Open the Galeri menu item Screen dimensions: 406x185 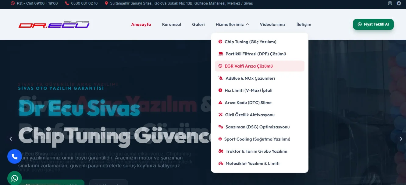click(198, 24)
